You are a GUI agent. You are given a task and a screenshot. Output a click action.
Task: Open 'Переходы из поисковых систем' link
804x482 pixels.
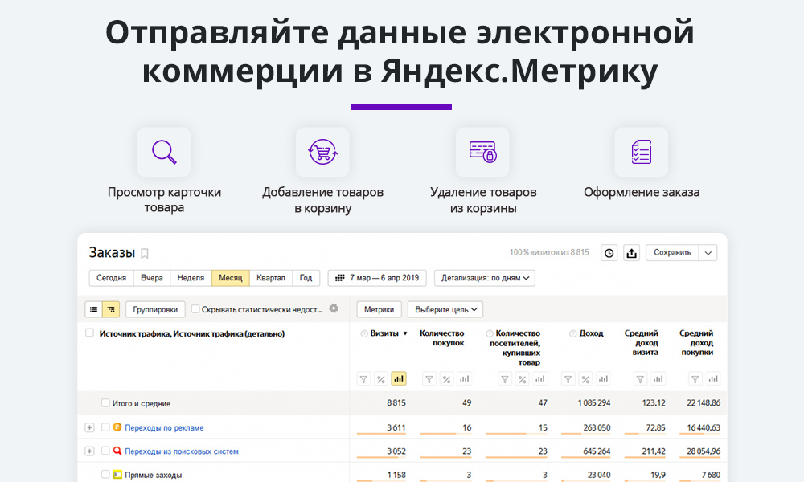click(x=181, y=451)
